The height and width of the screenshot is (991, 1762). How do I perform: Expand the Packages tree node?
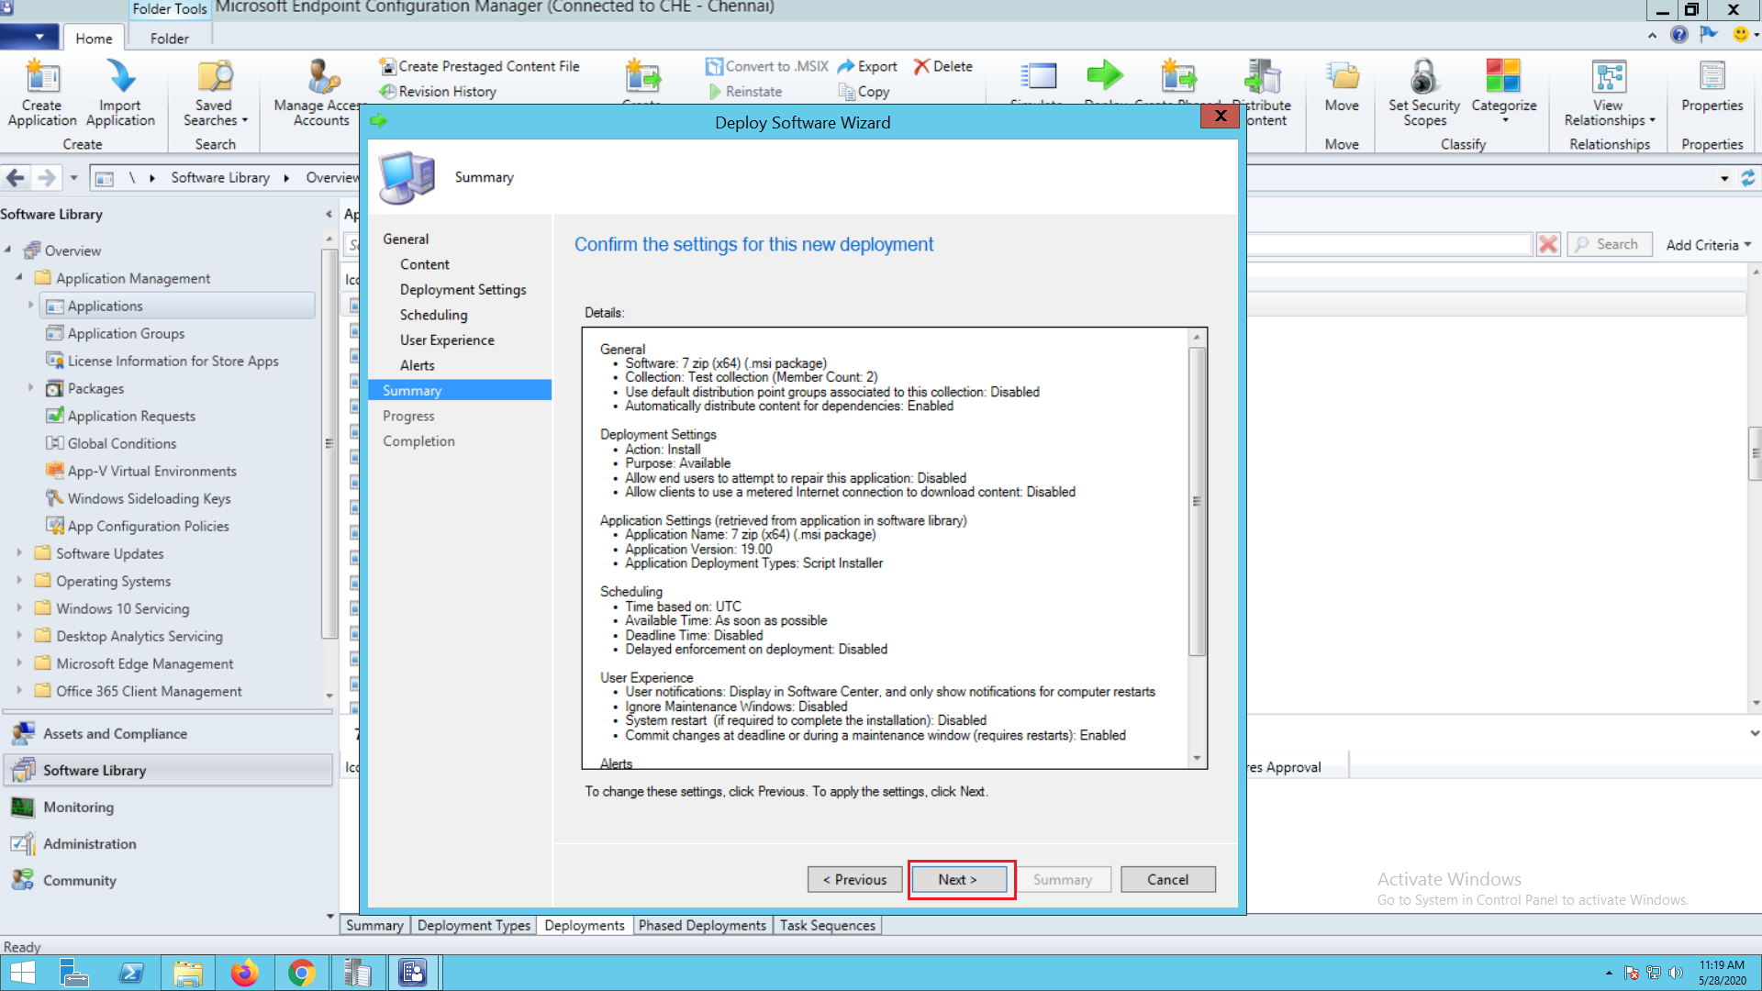[x=30, y=388]
